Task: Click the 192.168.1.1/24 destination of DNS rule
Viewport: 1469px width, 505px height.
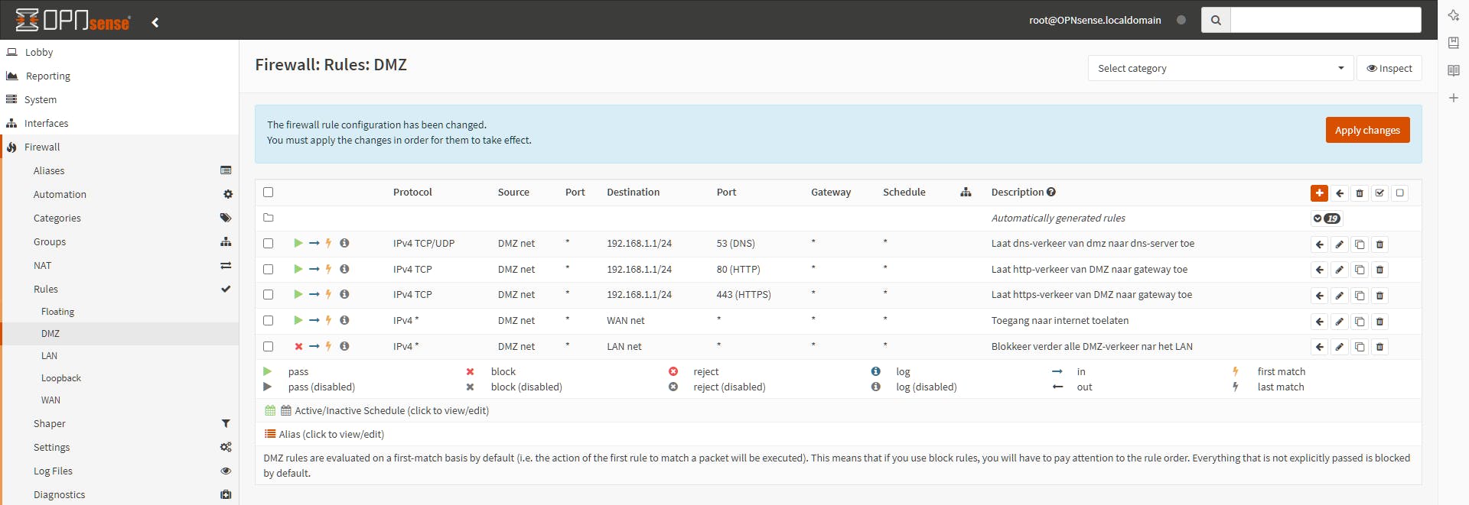Action: (x=639, y=243)
